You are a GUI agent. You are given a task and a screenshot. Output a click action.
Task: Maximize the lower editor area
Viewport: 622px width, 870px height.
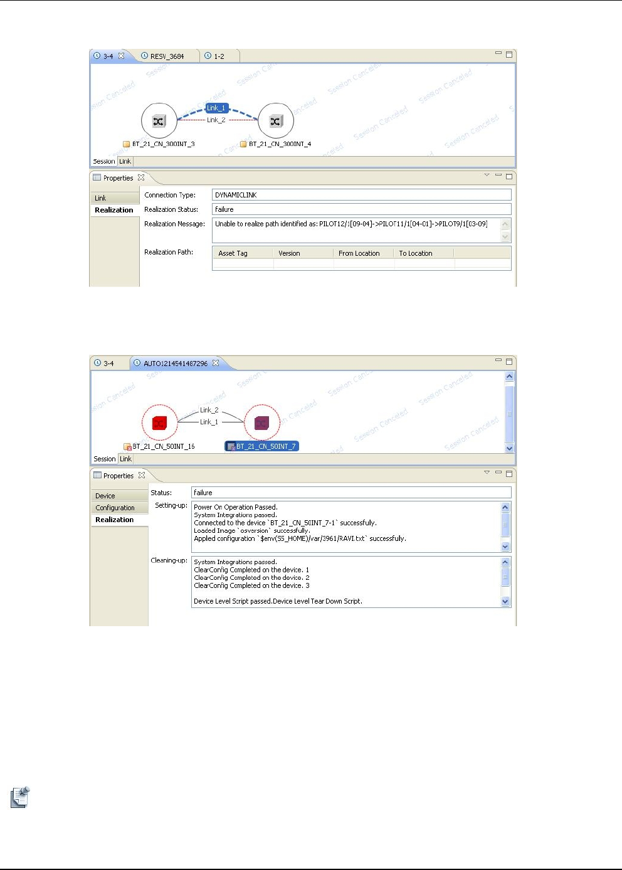509,362
